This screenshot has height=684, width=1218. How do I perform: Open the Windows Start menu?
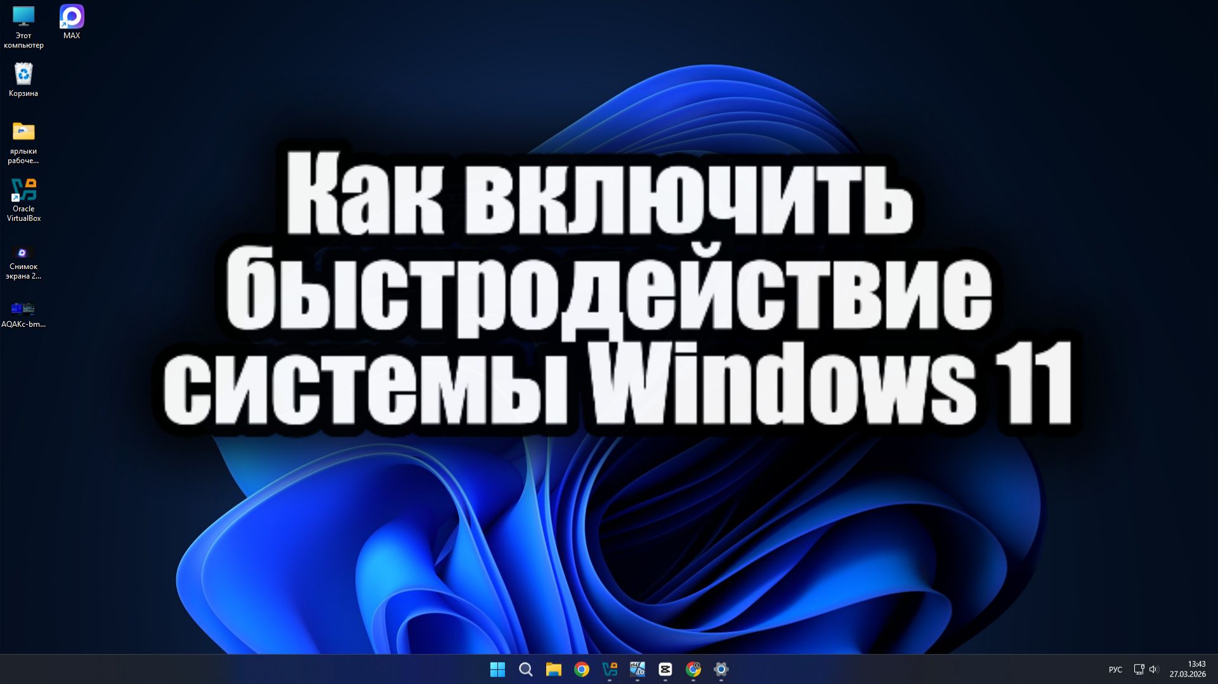point(497,669)
